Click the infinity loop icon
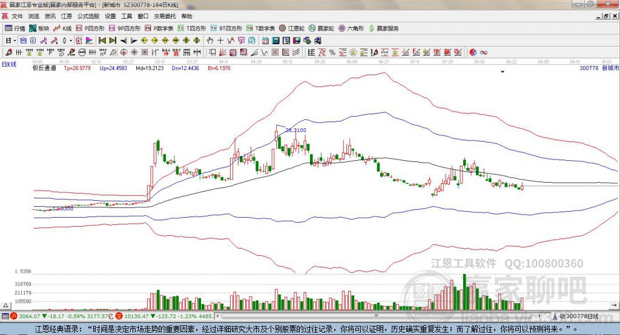Screen dimensions: 620x335 [x=484, y=52]
